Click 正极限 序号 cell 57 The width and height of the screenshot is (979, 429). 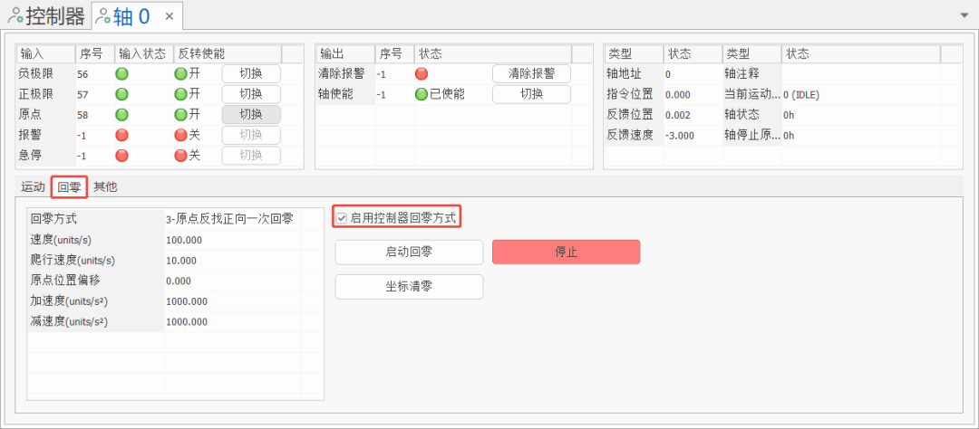[x=93, y=95]
